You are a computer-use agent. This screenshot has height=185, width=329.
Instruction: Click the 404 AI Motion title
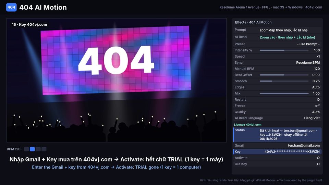point(43,7)
